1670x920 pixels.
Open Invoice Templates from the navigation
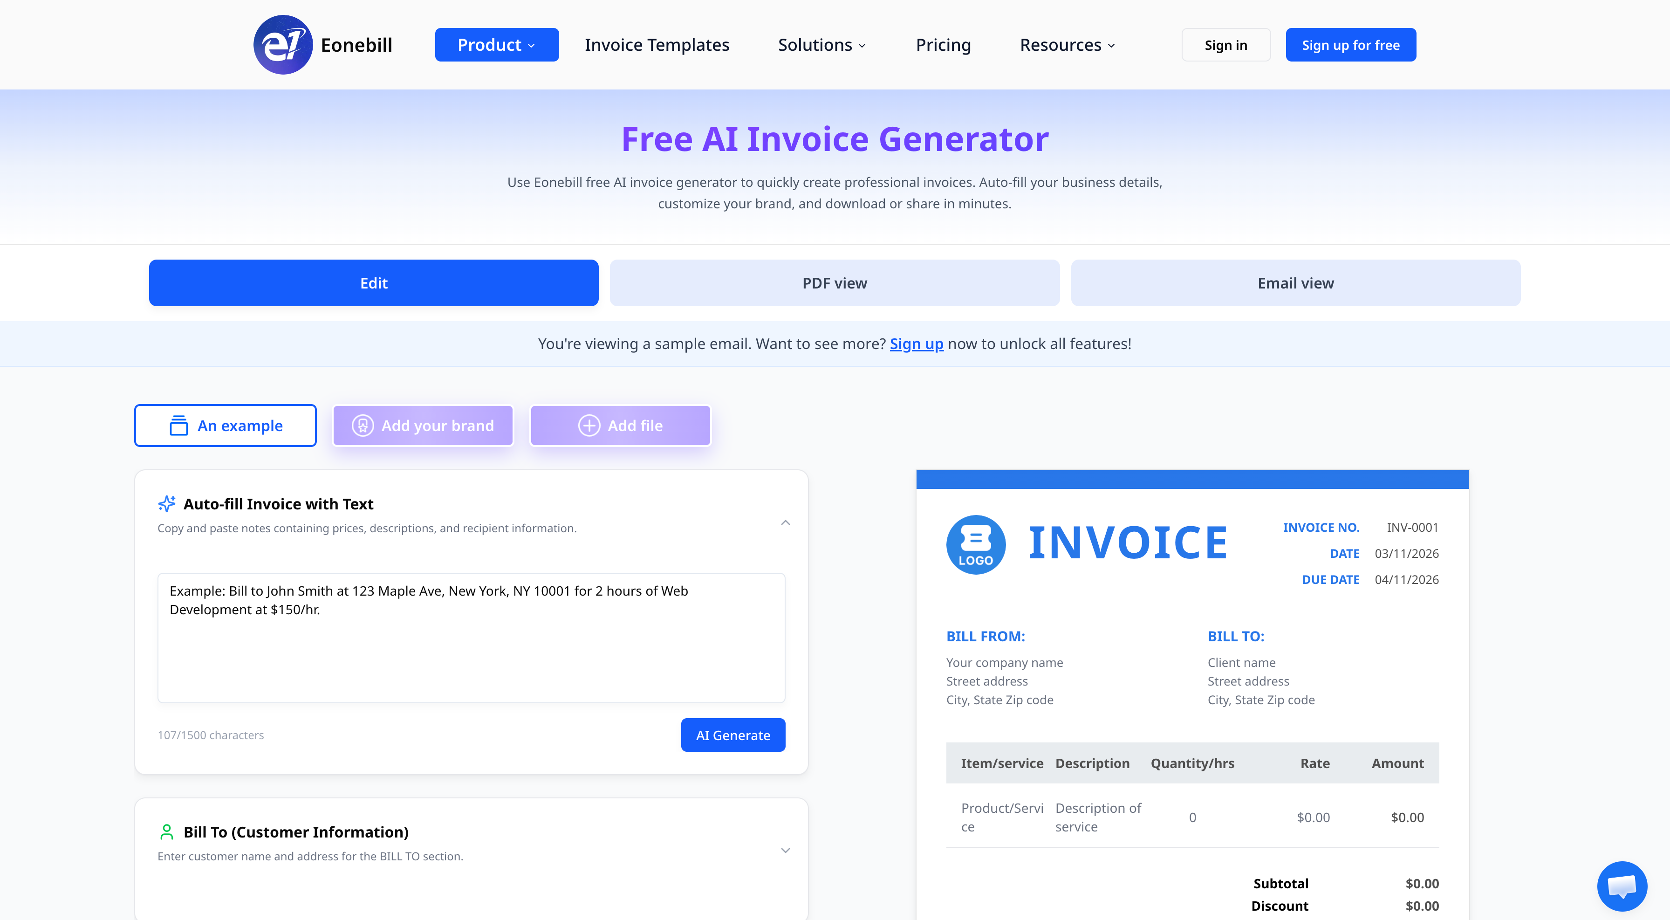point(657,45)
